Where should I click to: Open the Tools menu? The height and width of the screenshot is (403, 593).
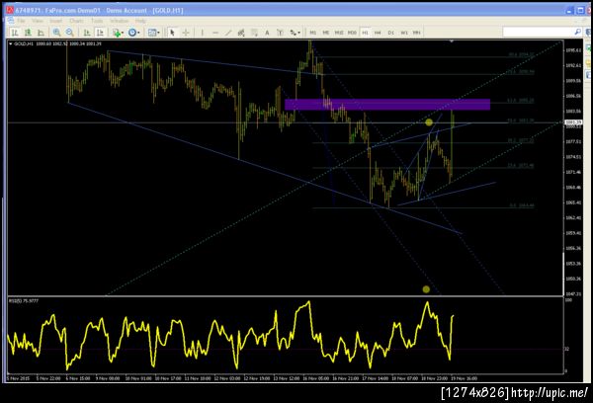coord(97,21)
